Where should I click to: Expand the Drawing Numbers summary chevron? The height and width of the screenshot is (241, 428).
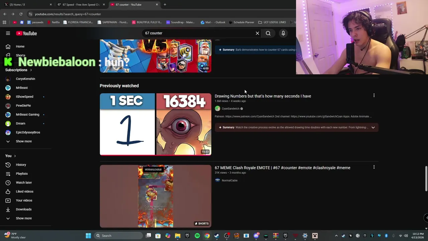pos(373,127)
